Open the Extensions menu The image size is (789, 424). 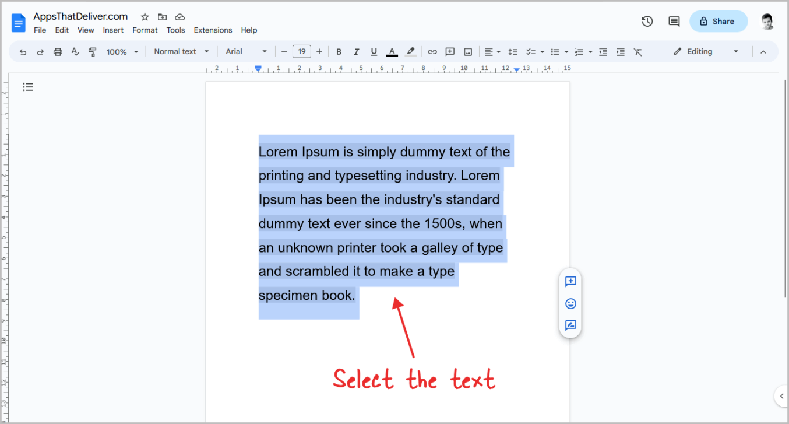tap(213, 30)
